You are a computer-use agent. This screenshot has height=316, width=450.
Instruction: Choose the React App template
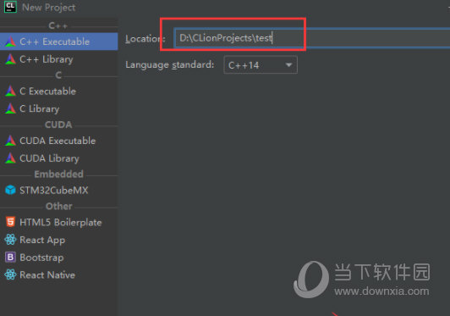(x=59, y=240)
